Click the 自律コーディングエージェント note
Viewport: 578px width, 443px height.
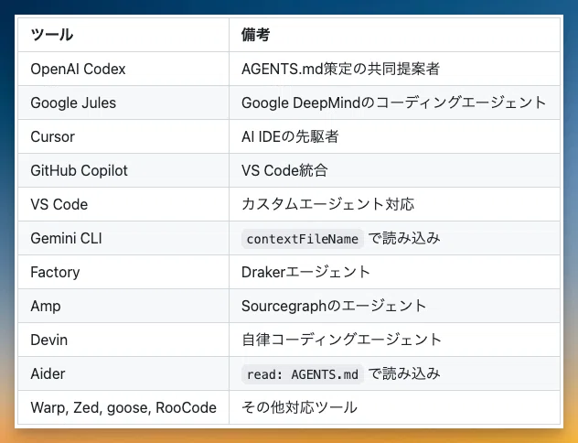click(x=342, y=340)
